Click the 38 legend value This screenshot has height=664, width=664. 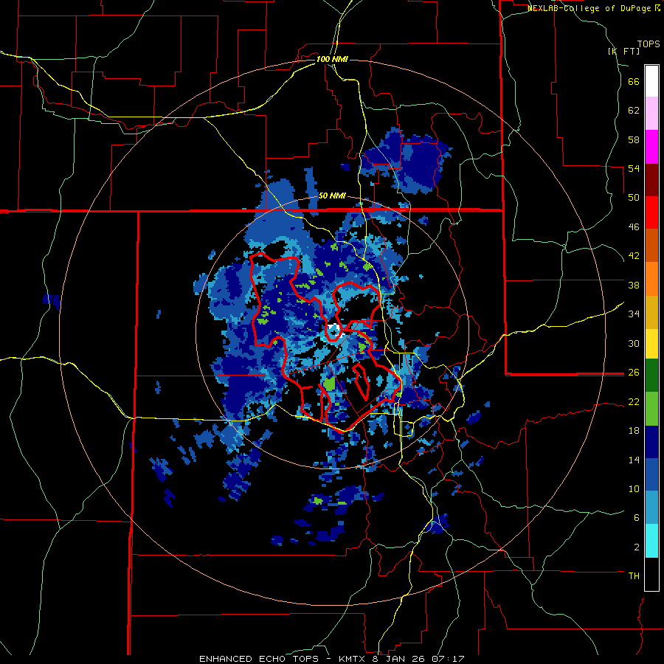click(634, 285)
